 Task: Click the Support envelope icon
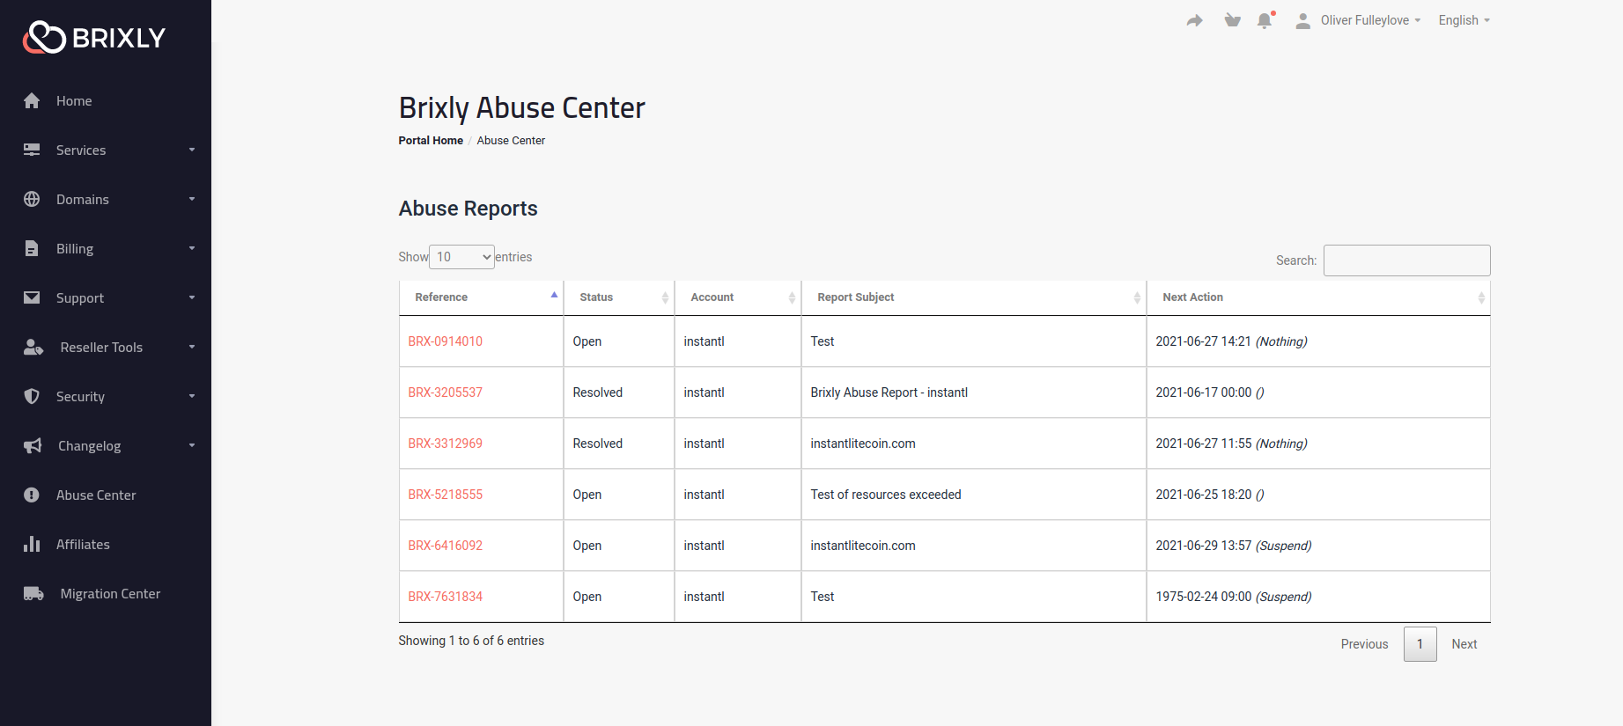point(32,297)
